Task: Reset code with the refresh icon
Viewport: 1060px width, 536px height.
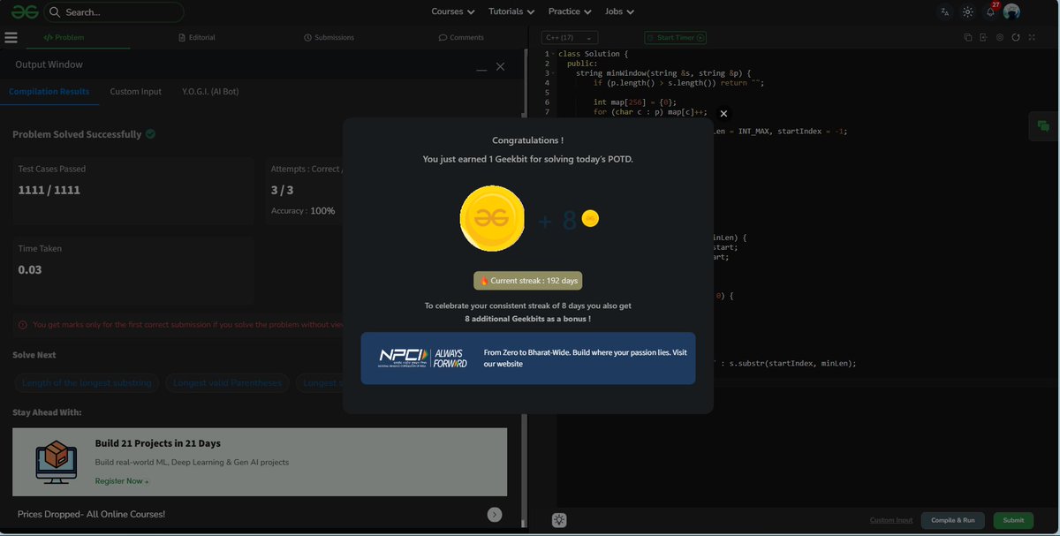Action: coord(1016,37)
